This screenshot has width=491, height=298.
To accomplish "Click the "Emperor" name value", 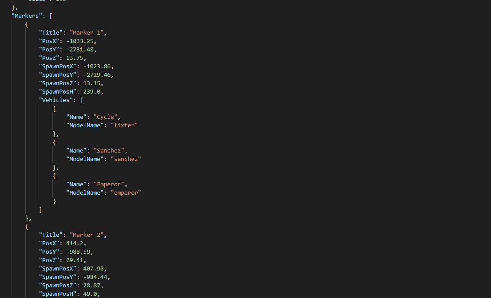I will (109, 184).
